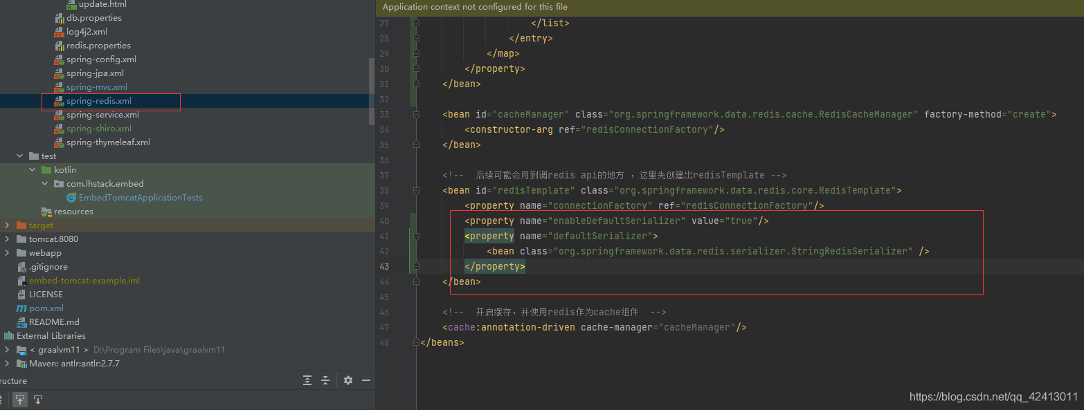
Task: Open Structure panel settings gear
Action: pyautogui.click(x=348, y=380)
